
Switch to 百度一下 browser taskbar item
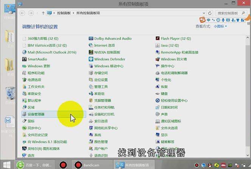click(x=35, y=165)
